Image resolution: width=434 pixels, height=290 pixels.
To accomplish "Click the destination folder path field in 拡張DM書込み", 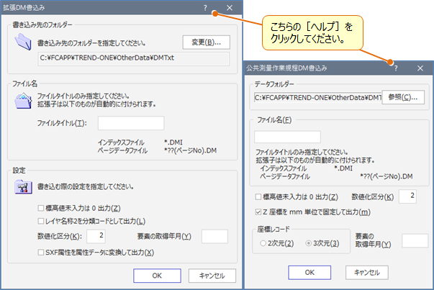I will 134,58.
